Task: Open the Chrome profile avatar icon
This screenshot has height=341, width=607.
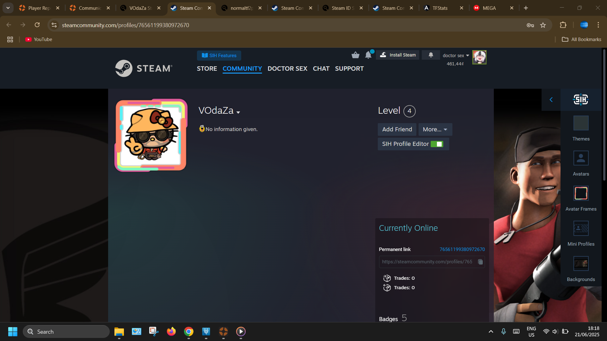Action: click(x=584, y=25)
